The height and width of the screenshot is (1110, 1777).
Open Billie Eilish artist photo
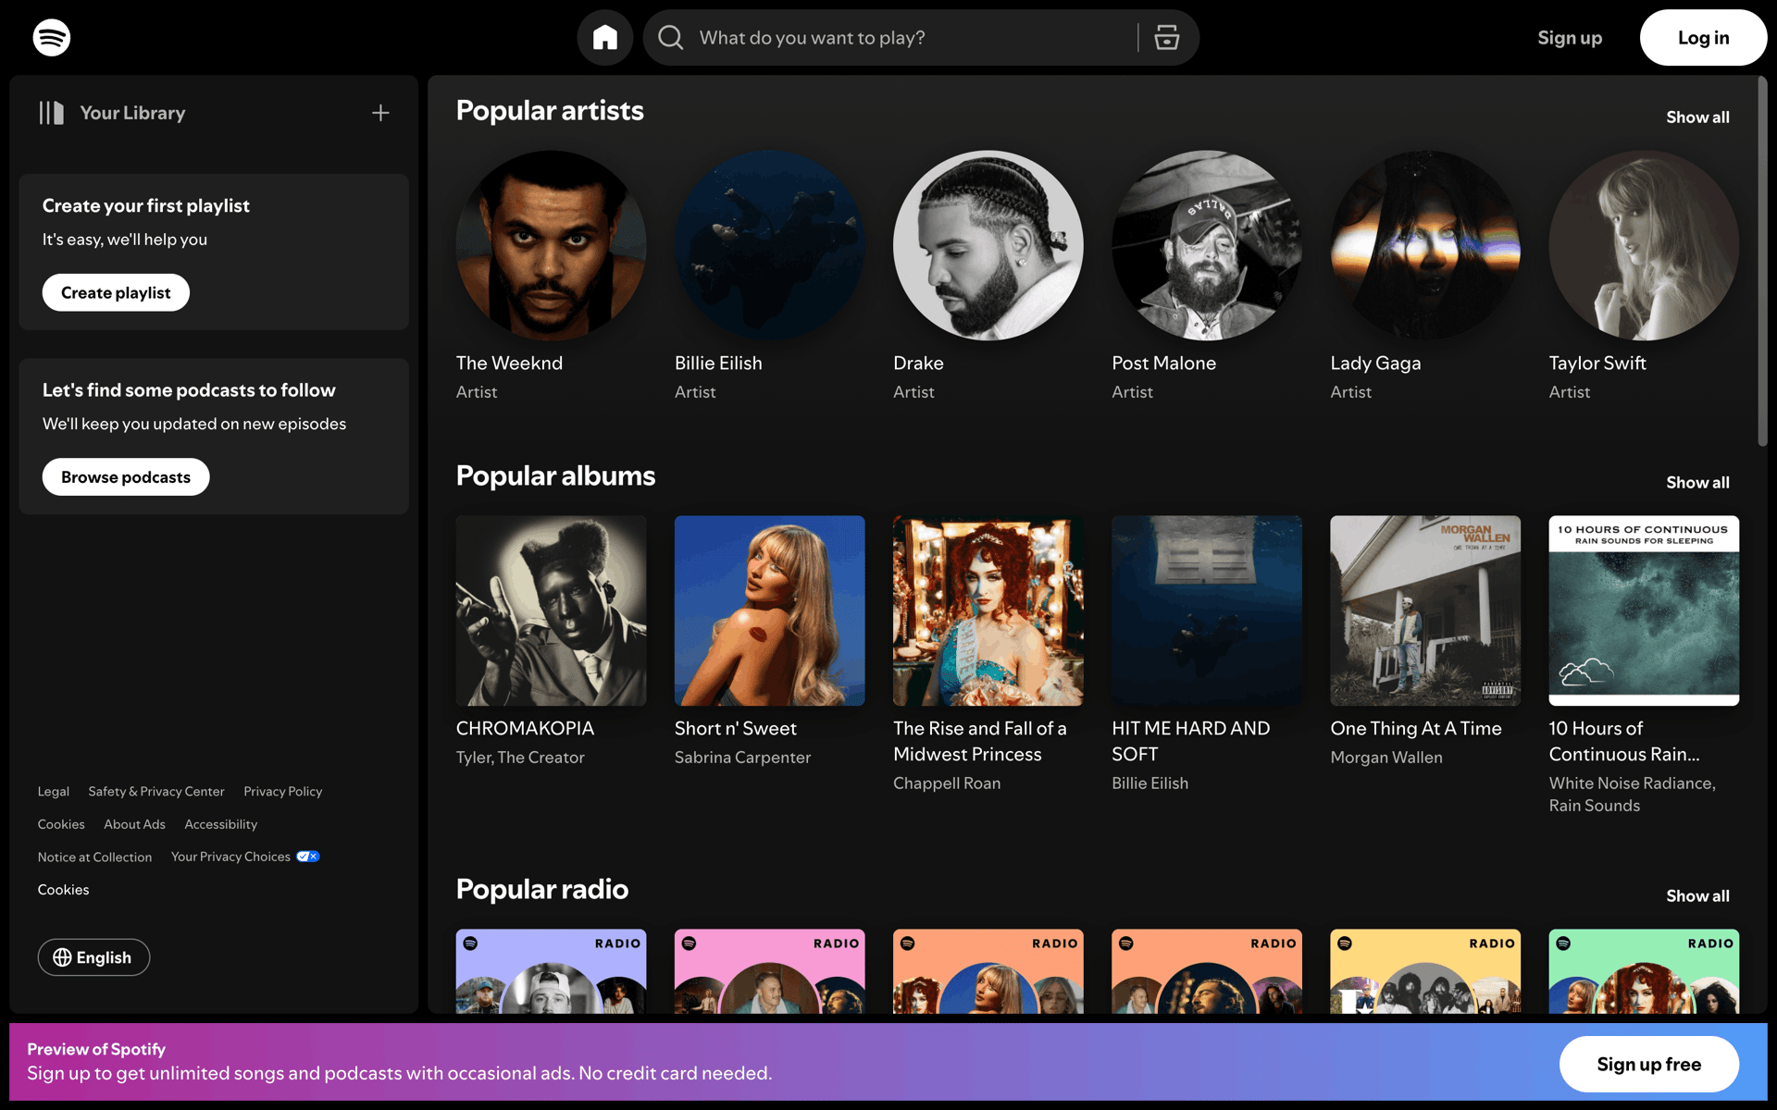click(x=770, y=246)
